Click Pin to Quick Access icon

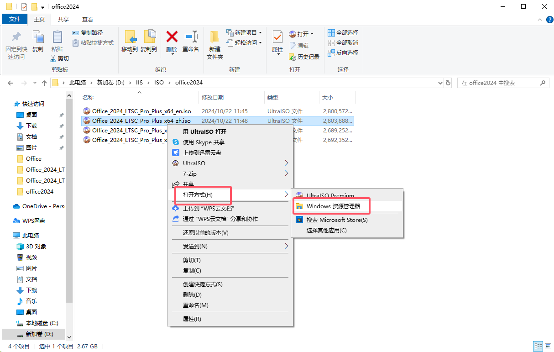tap(16, 37)
